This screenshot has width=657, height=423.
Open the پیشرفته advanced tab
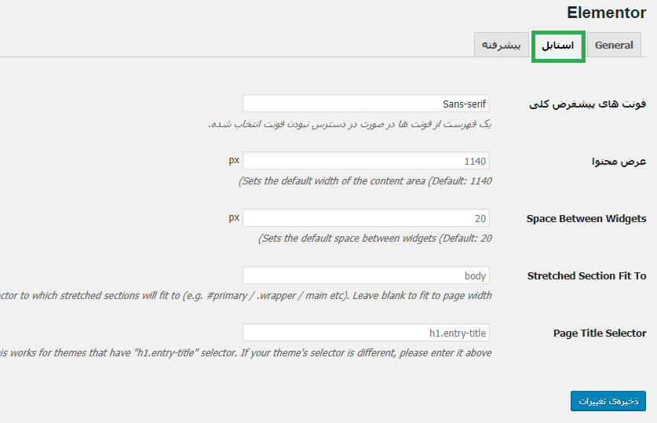tap(501, 45)
